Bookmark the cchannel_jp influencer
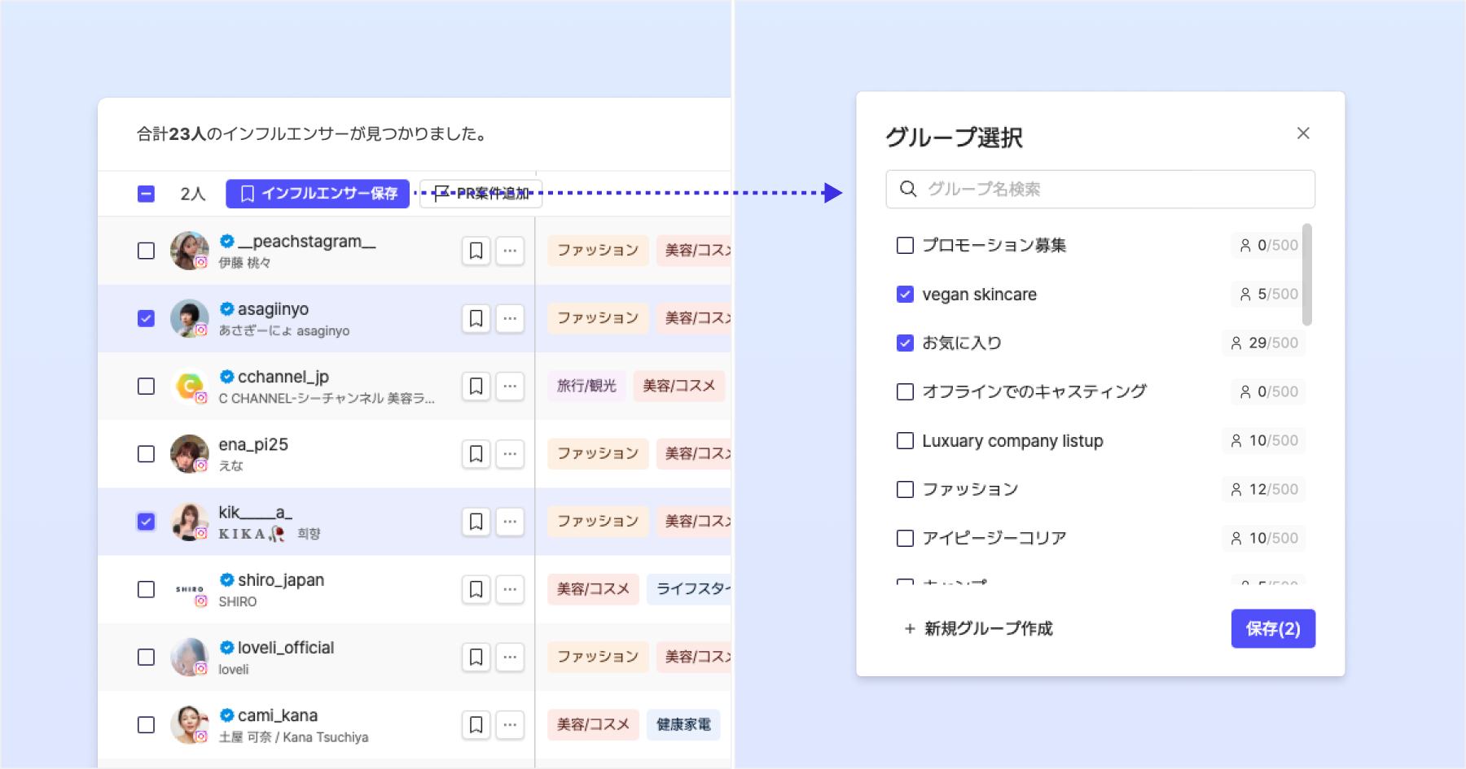 [476, 386]
